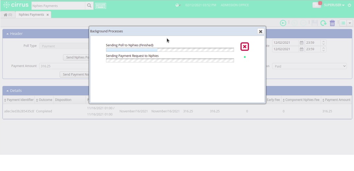354x171 pixels.
Task: Open the Paid status dropdown
Action: coord(309,66)
